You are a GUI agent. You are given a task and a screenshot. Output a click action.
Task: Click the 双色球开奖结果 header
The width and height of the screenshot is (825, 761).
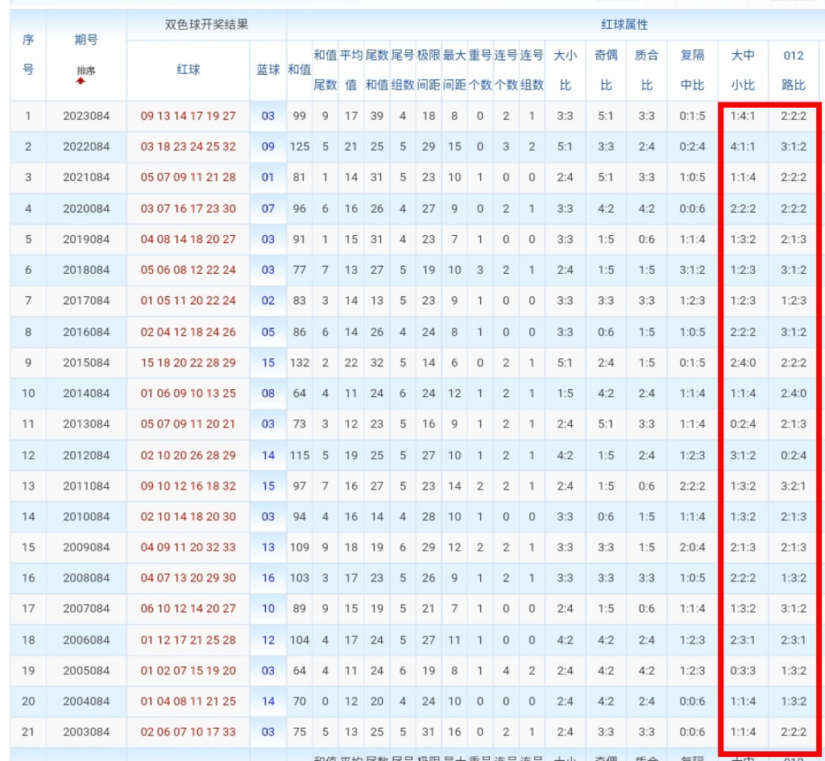(x=206, y=25)
